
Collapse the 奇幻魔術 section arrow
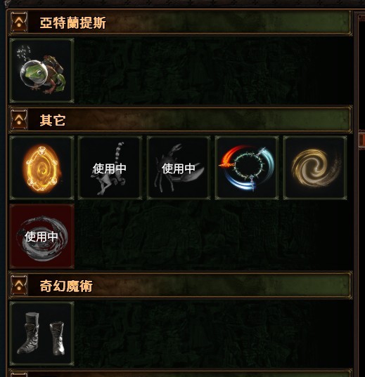(19, 286)
